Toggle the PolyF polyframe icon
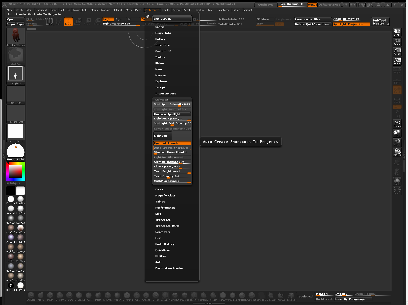408x305 pixels. [x=49, y=22]
